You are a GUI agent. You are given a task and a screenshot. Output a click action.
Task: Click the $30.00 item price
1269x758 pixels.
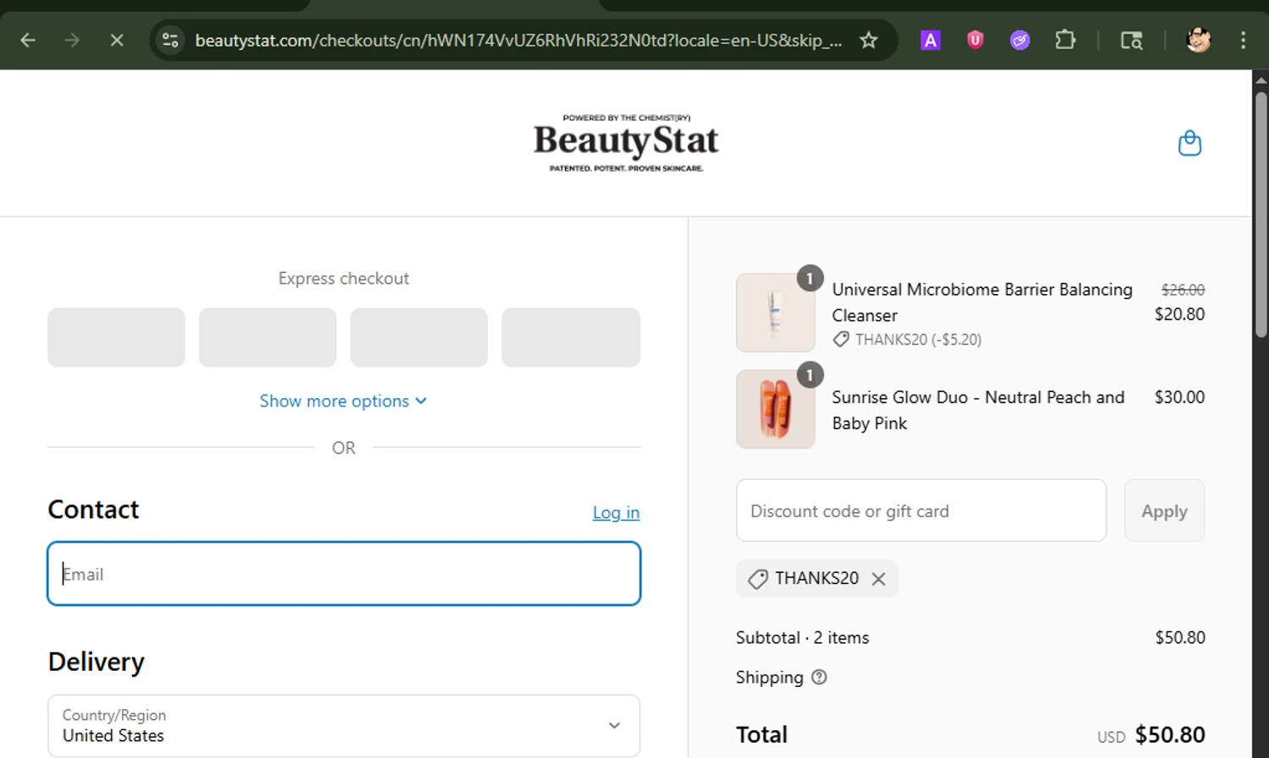[1179, 397]
